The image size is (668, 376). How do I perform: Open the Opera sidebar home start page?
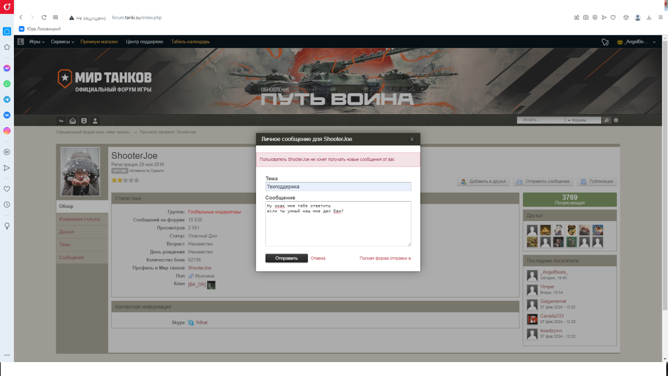pyautogui.click(x=7, y=31)
